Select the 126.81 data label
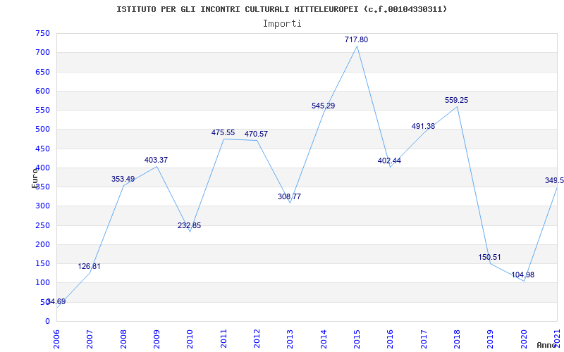 (90, 267)
